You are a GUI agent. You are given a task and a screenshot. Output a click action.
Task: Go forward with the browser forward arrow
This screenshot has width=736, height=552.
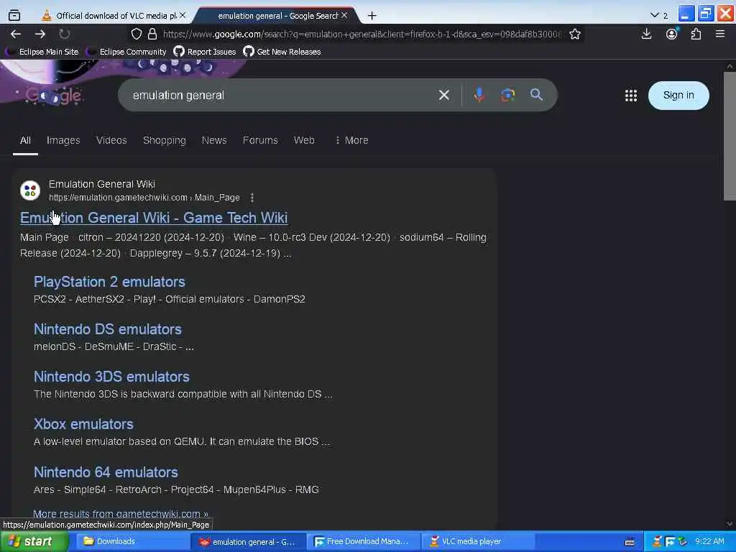pyautogui.click(x=40, y=34)
